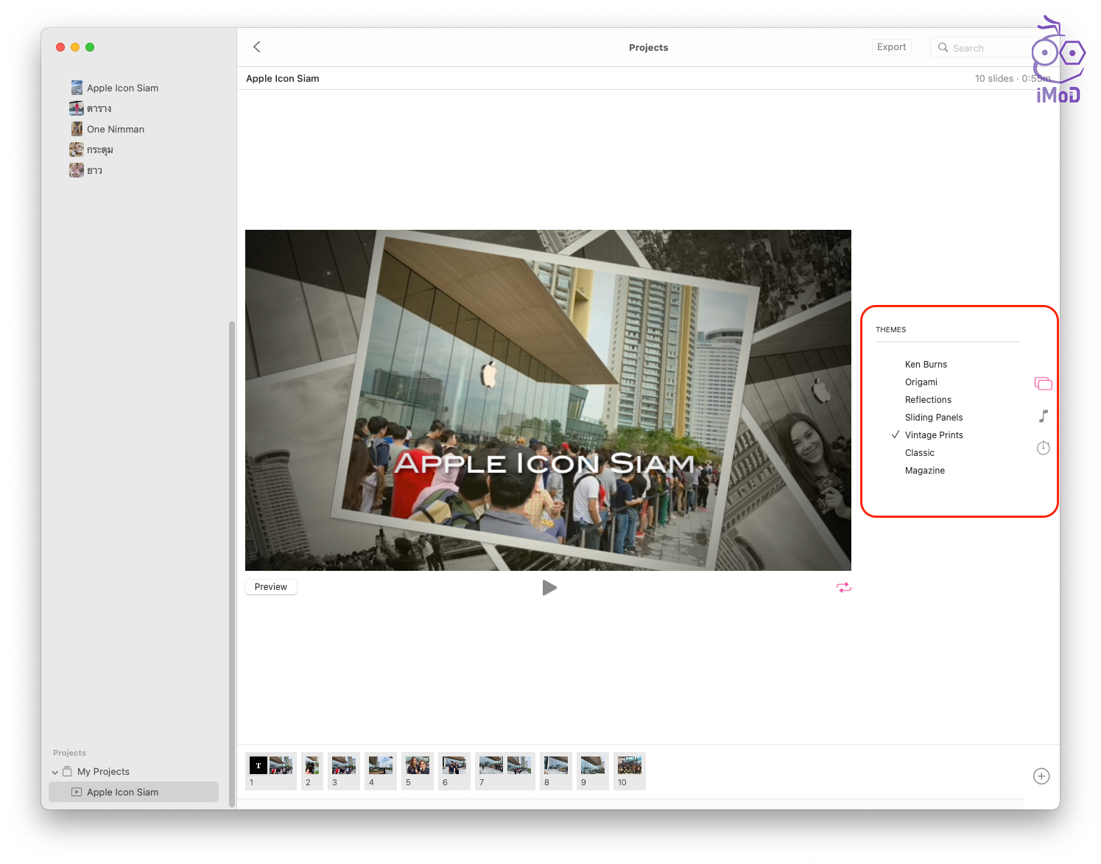The image size is (1101, 864).
Task: Open the Themes panel icon
Action: tap(1043, 384)
